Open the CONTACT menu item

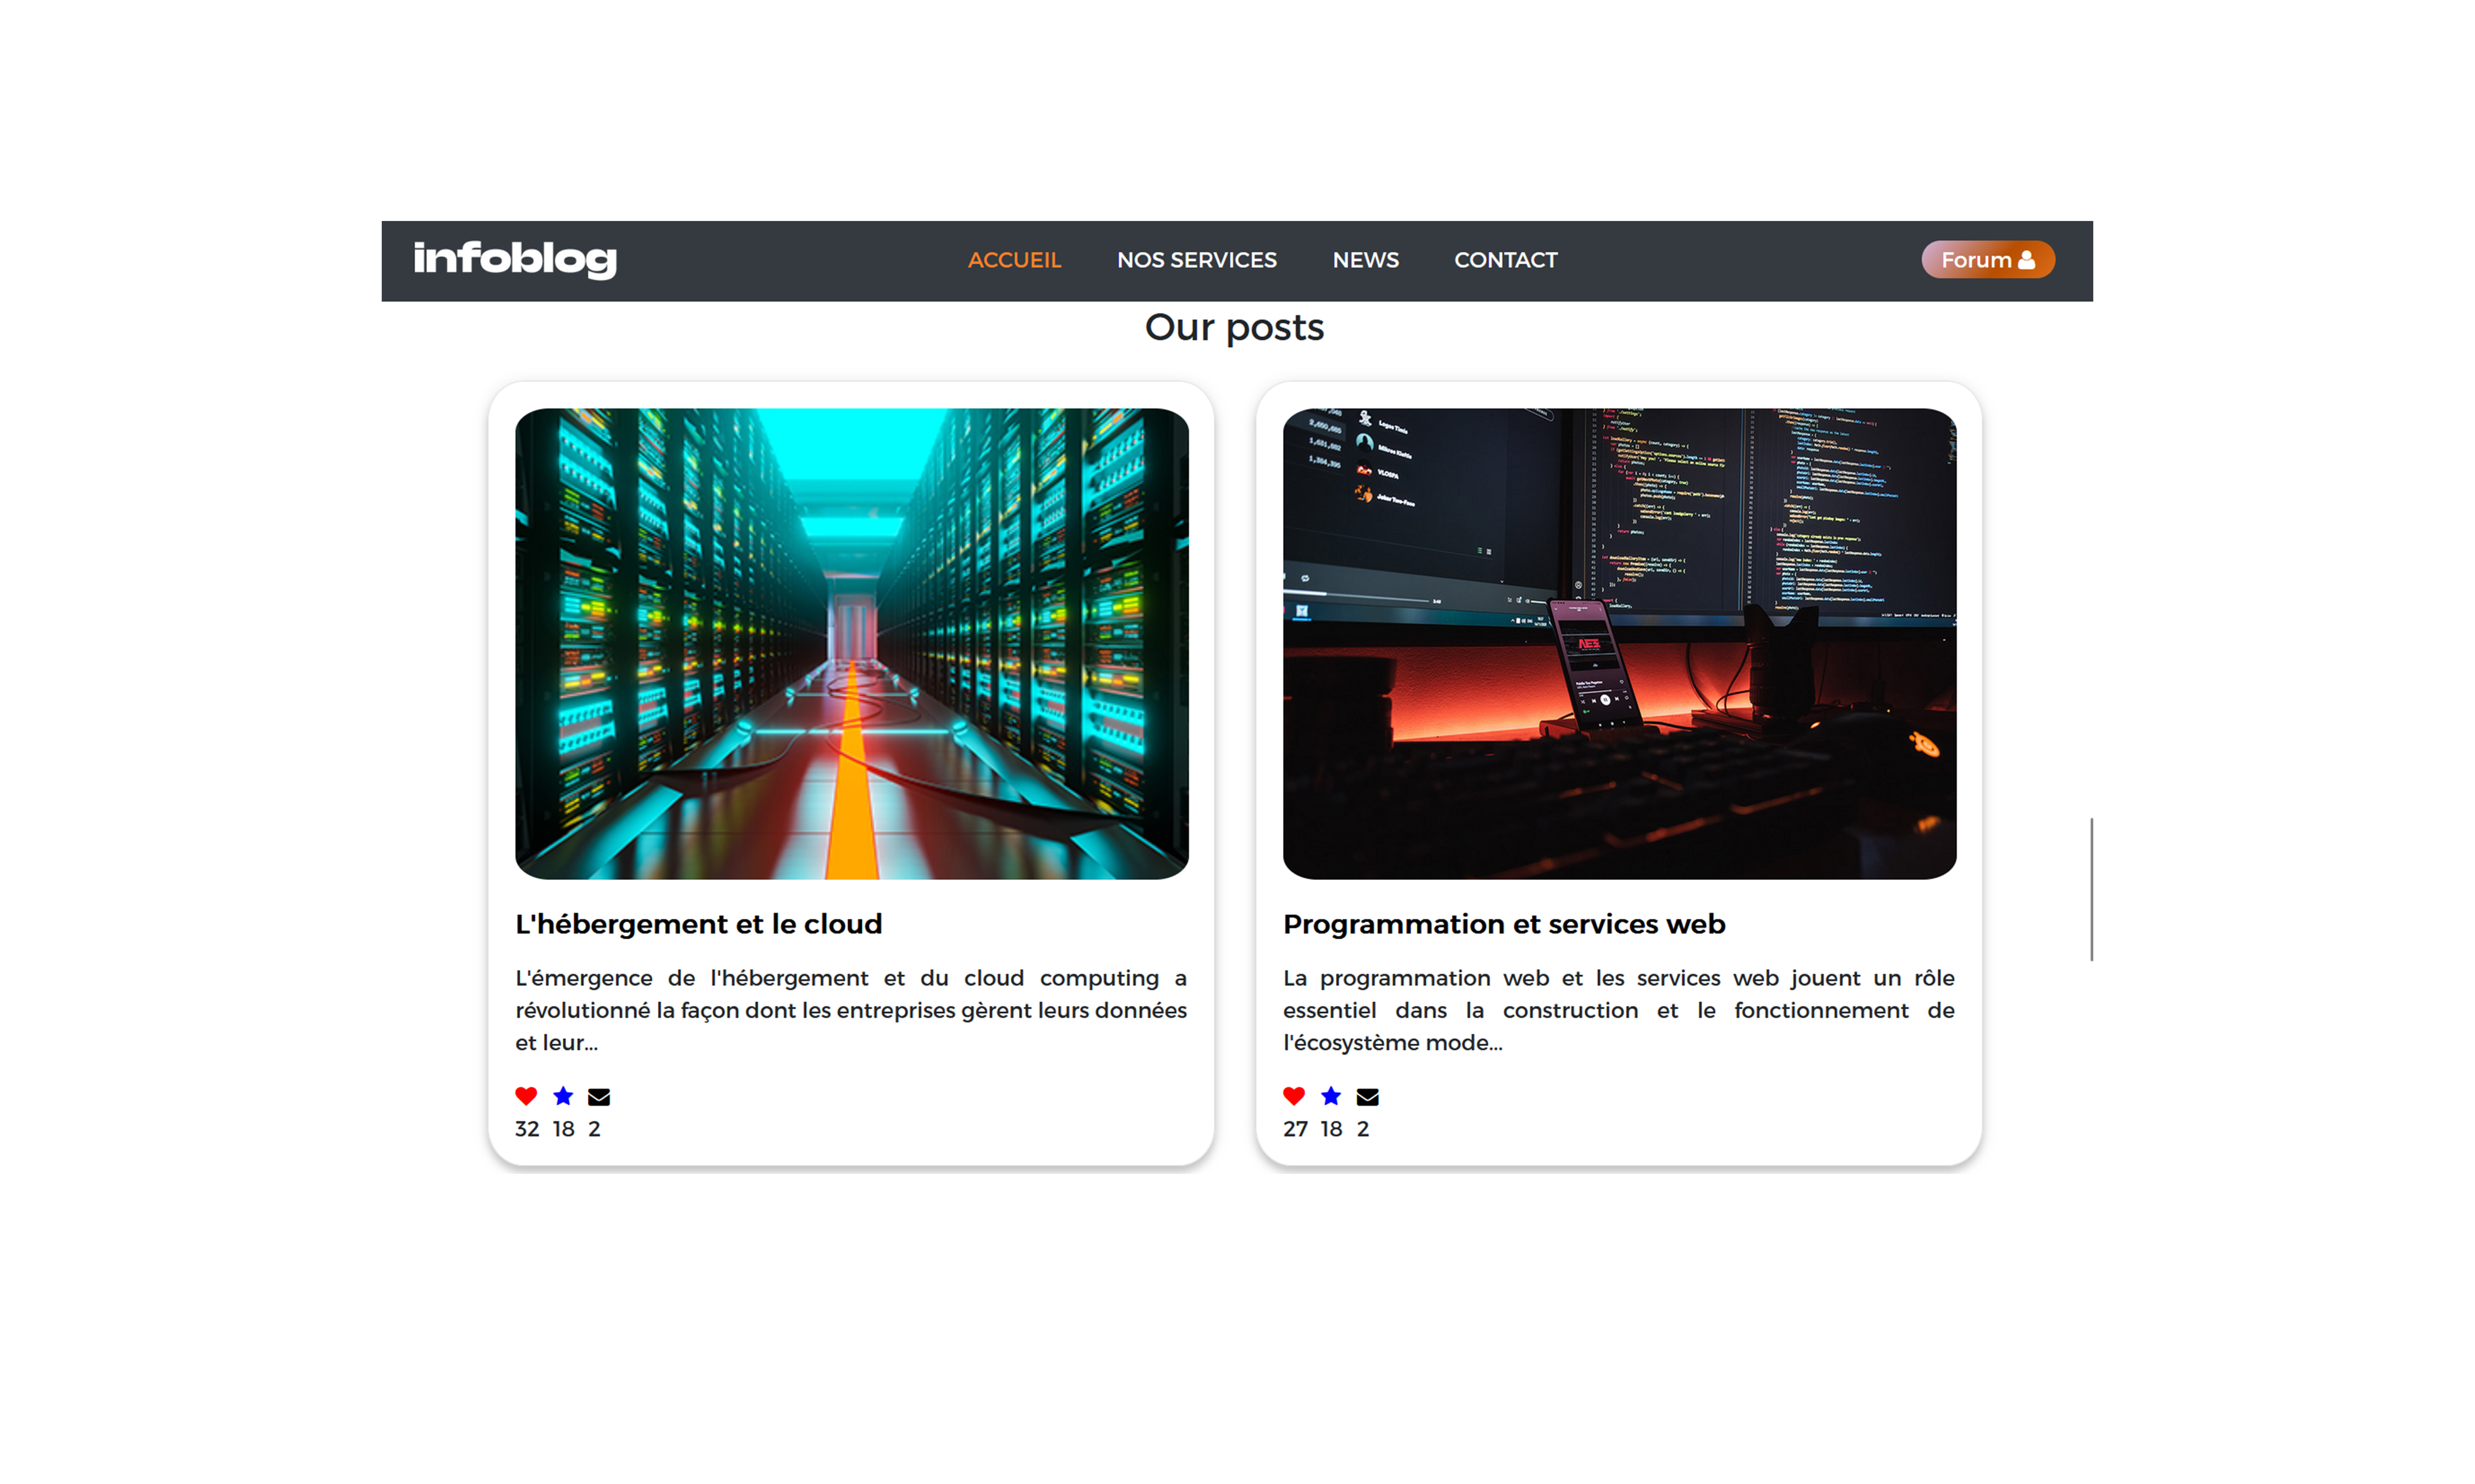point(1505,260)
